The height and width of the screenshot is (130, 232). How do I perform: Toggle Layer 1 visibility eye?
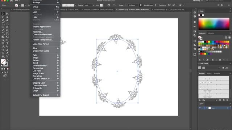(x=200, y=108)
